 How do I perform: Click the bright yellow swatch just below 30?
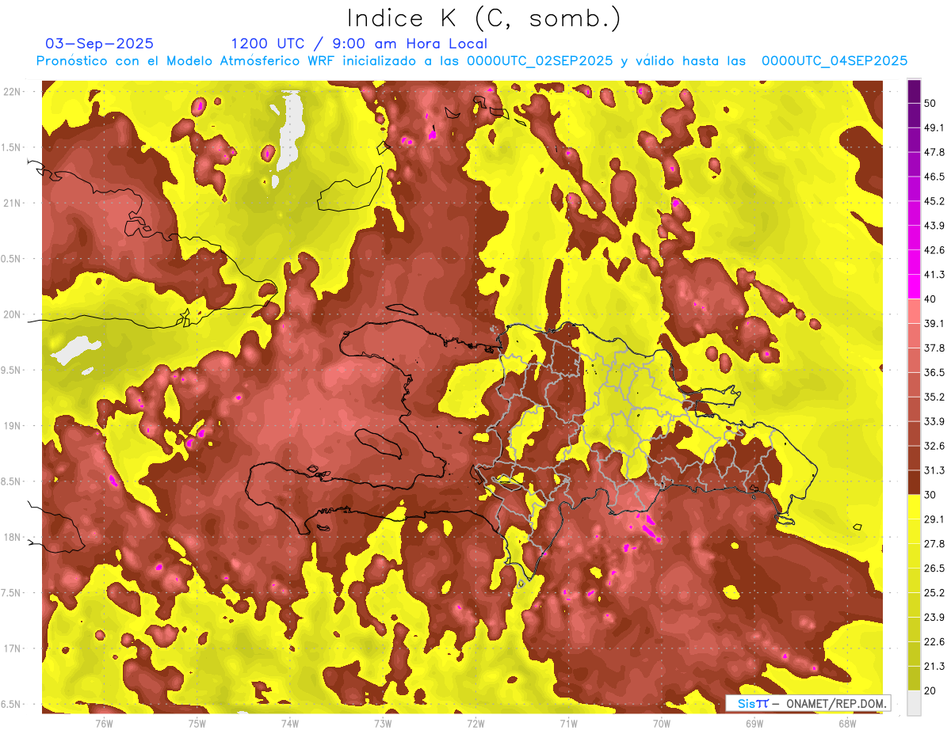coord(915,507)
